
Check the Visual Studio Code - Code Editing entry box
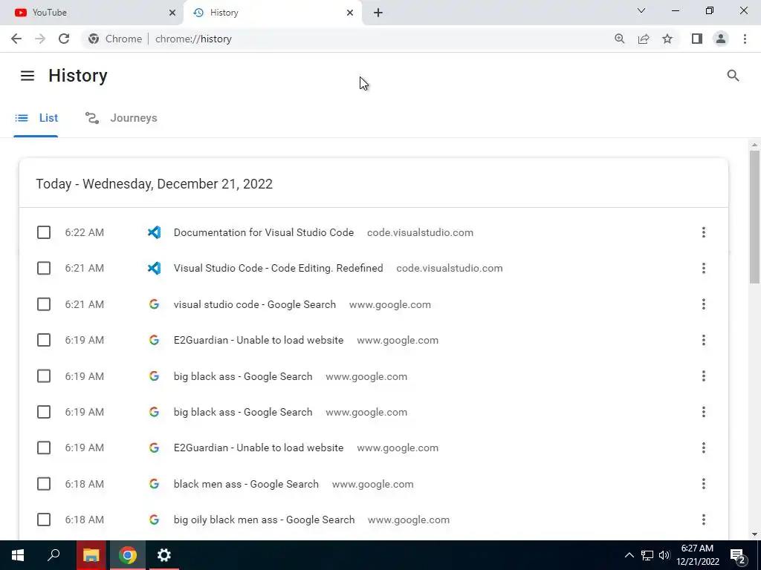[x=44, y=269]
